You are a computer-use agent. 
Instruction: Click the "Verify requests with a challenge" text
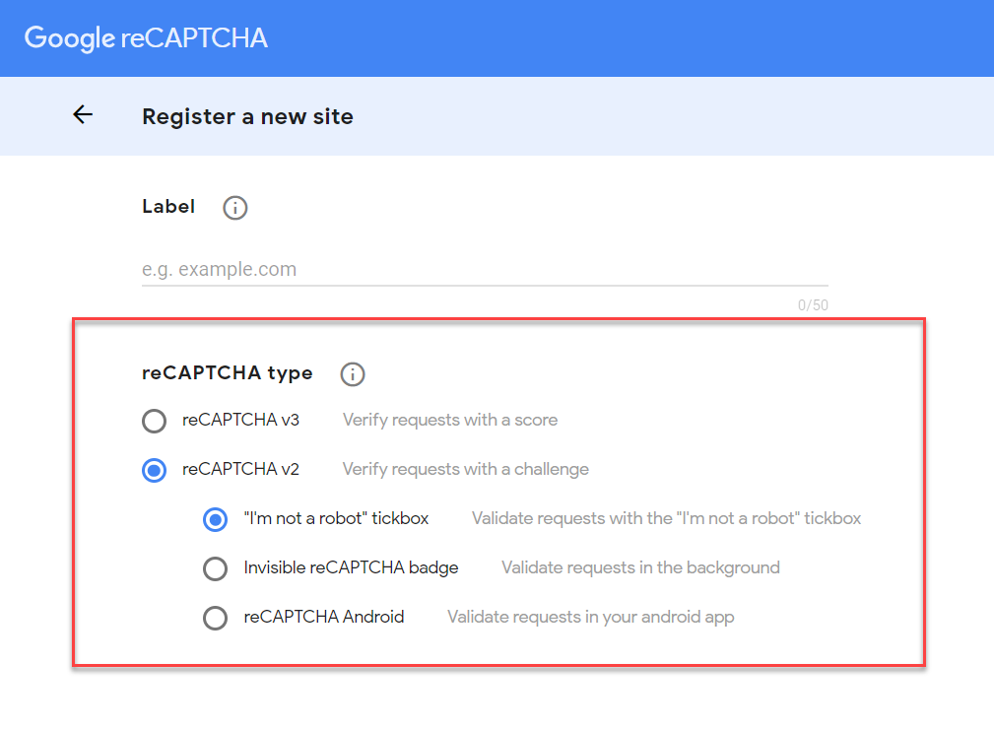tap(465, 470)
